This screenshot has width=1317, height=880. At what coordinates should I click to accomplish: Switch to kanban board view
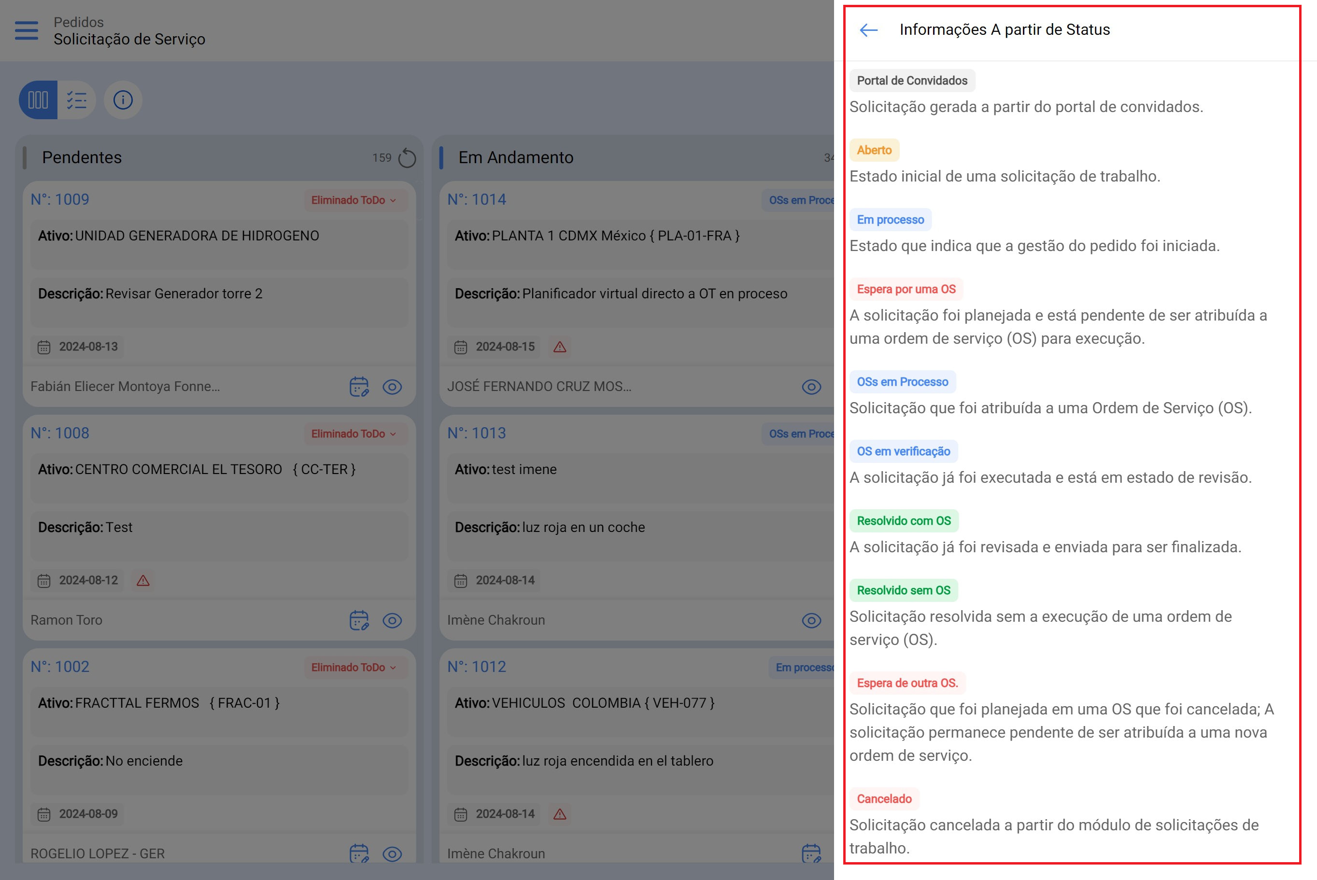38,100
